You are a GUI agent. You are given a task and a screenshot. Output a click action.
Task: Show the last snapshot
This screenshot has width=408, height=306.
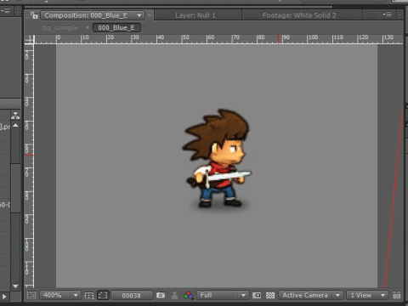click(174, 296)
